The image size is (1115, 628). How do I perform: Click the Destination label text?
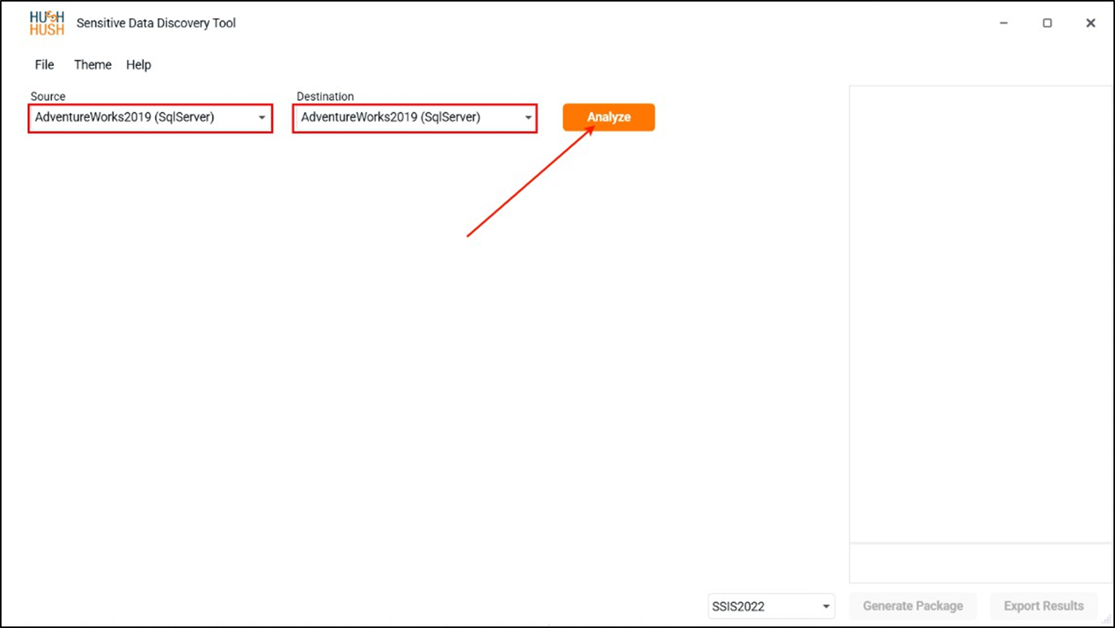[x=325, y=96]
